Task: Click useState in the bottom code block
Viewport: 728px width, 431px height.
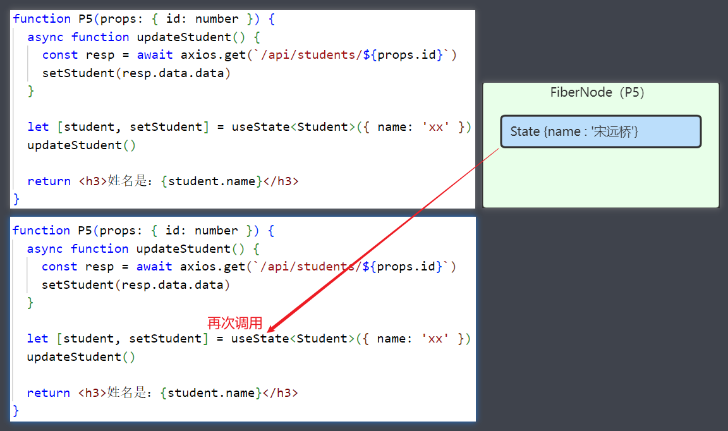Action: tap(260, 339)
